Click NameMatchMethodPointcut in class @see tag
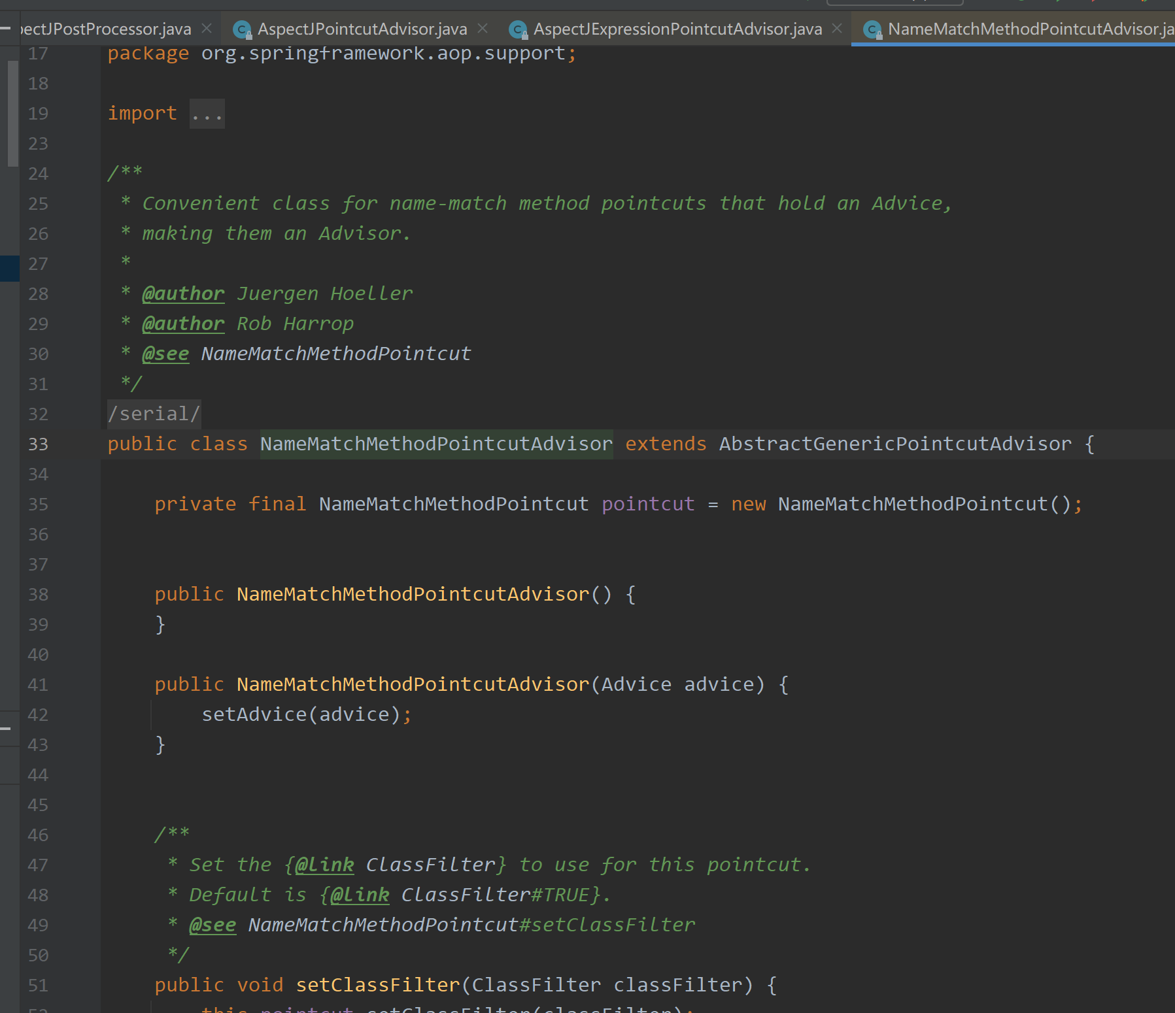Viewport: 1175px width, 1013px height. [x=336, y=354]
